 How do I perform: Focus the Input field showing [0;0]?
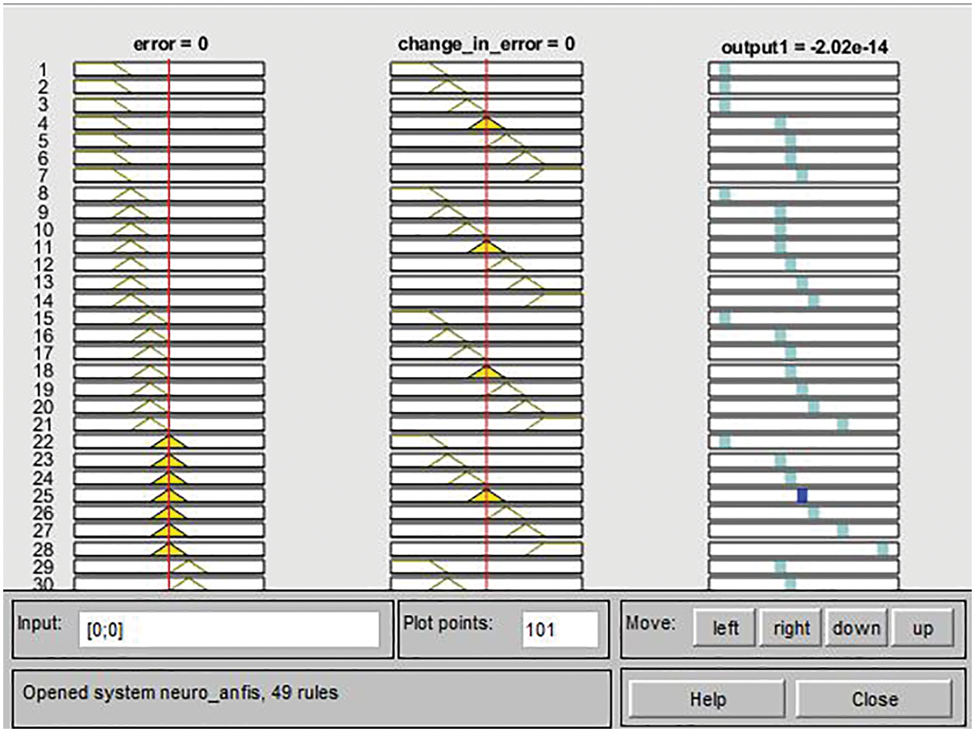coord(228,630)
